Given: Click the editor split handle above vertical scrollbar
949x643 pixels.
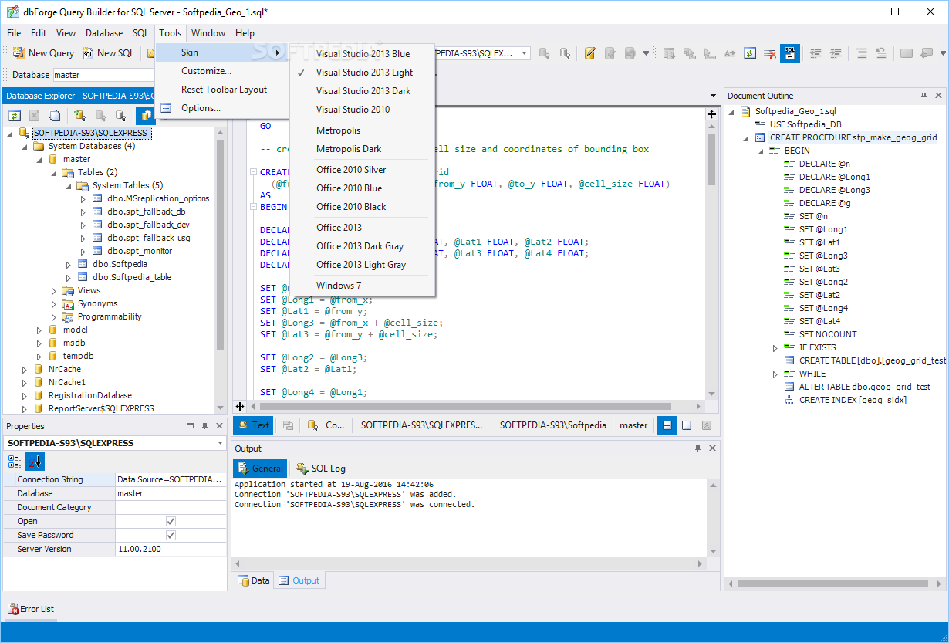Looking at the screenshot, I should tap(711, 114).
